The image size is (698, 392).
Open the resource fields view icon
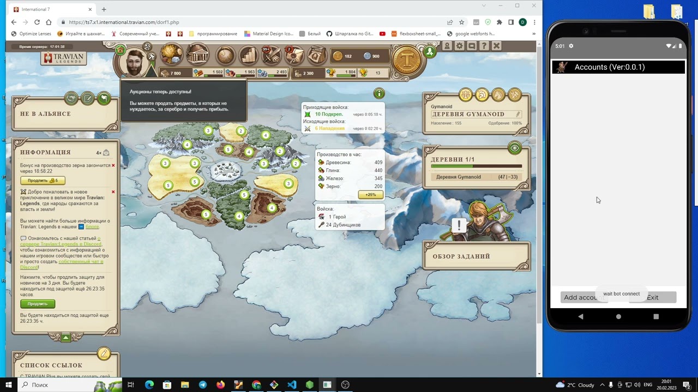pyautogui.click(x=171, y=55)
